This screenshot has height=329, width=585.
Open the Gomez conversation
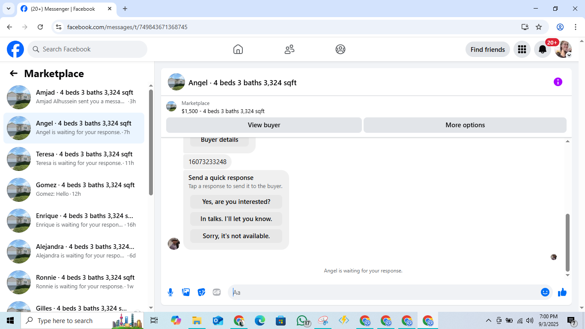[x=74, y=190]
